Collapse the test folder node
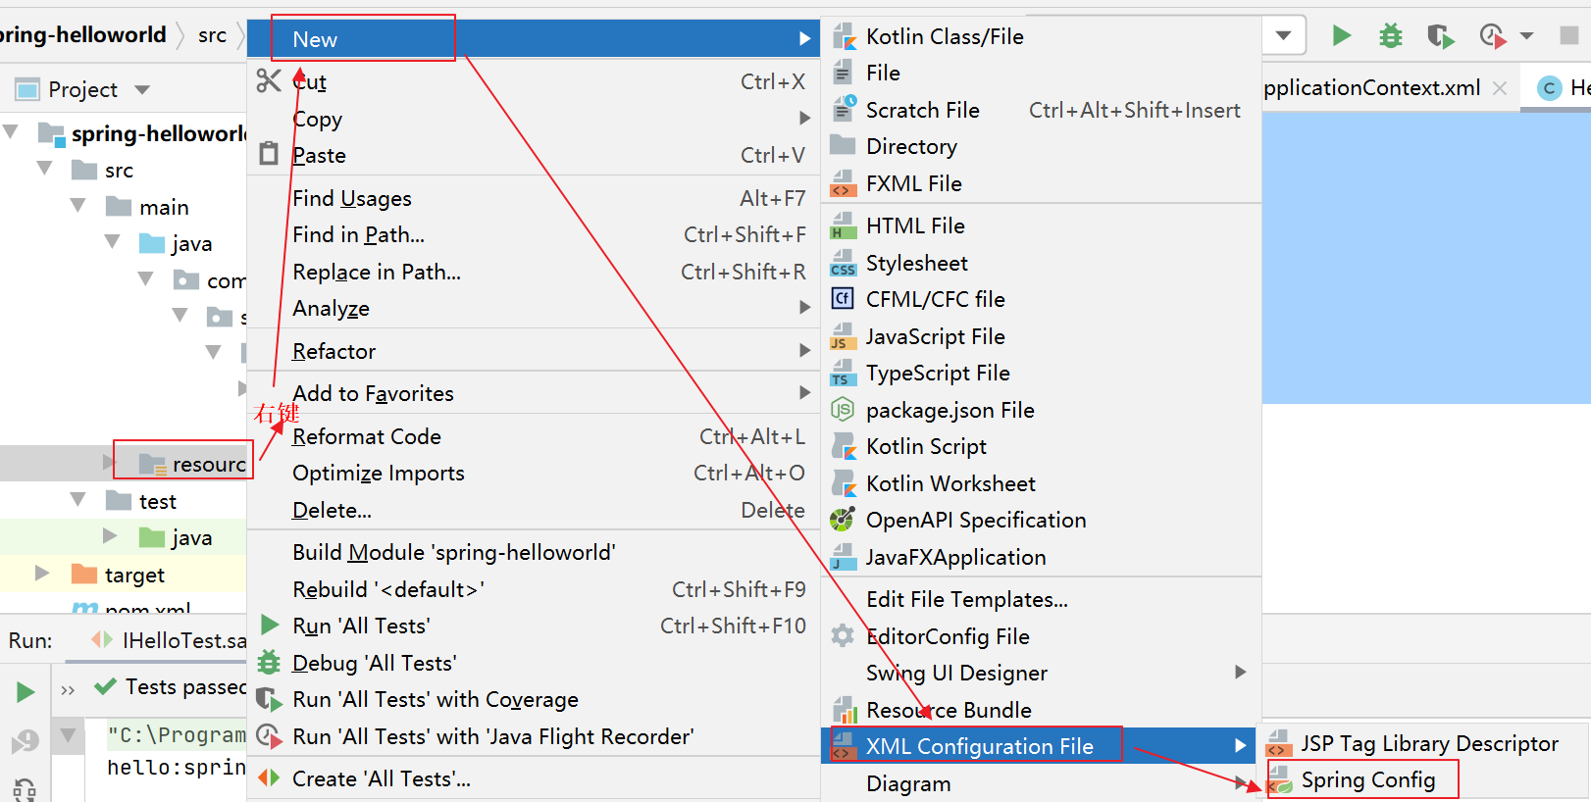Image resolution: width=1591 pixels, height=802 pixels. coord(78,500)
